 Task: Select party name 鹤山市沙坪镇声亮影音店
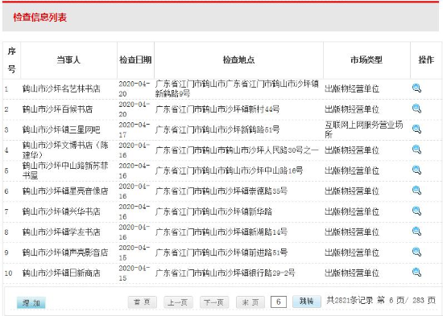tap(65, 252)
